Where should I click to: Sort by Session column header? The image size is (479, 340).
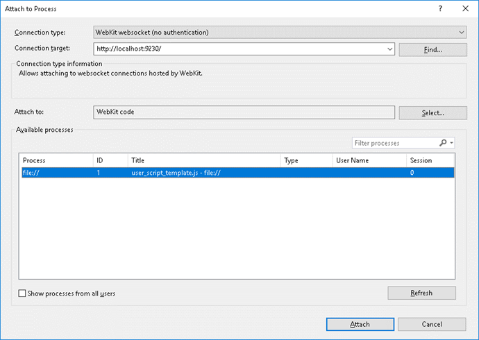430,160
